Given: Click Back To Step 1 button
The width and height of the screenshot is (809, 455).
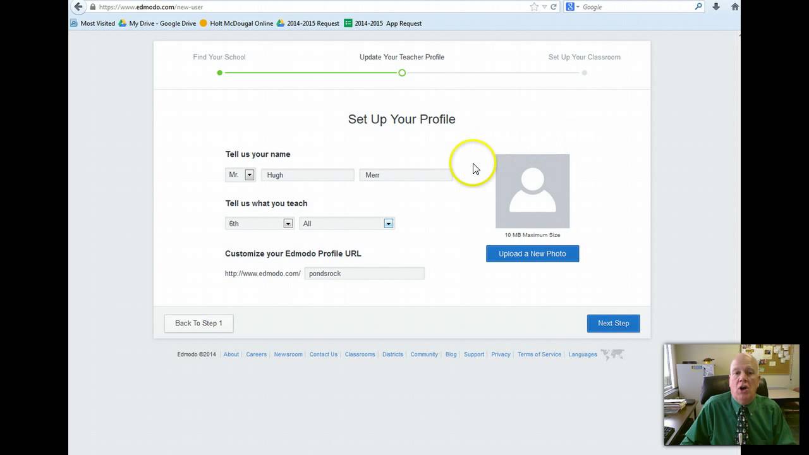Looking at the screenshot, I should click(198, 324).
